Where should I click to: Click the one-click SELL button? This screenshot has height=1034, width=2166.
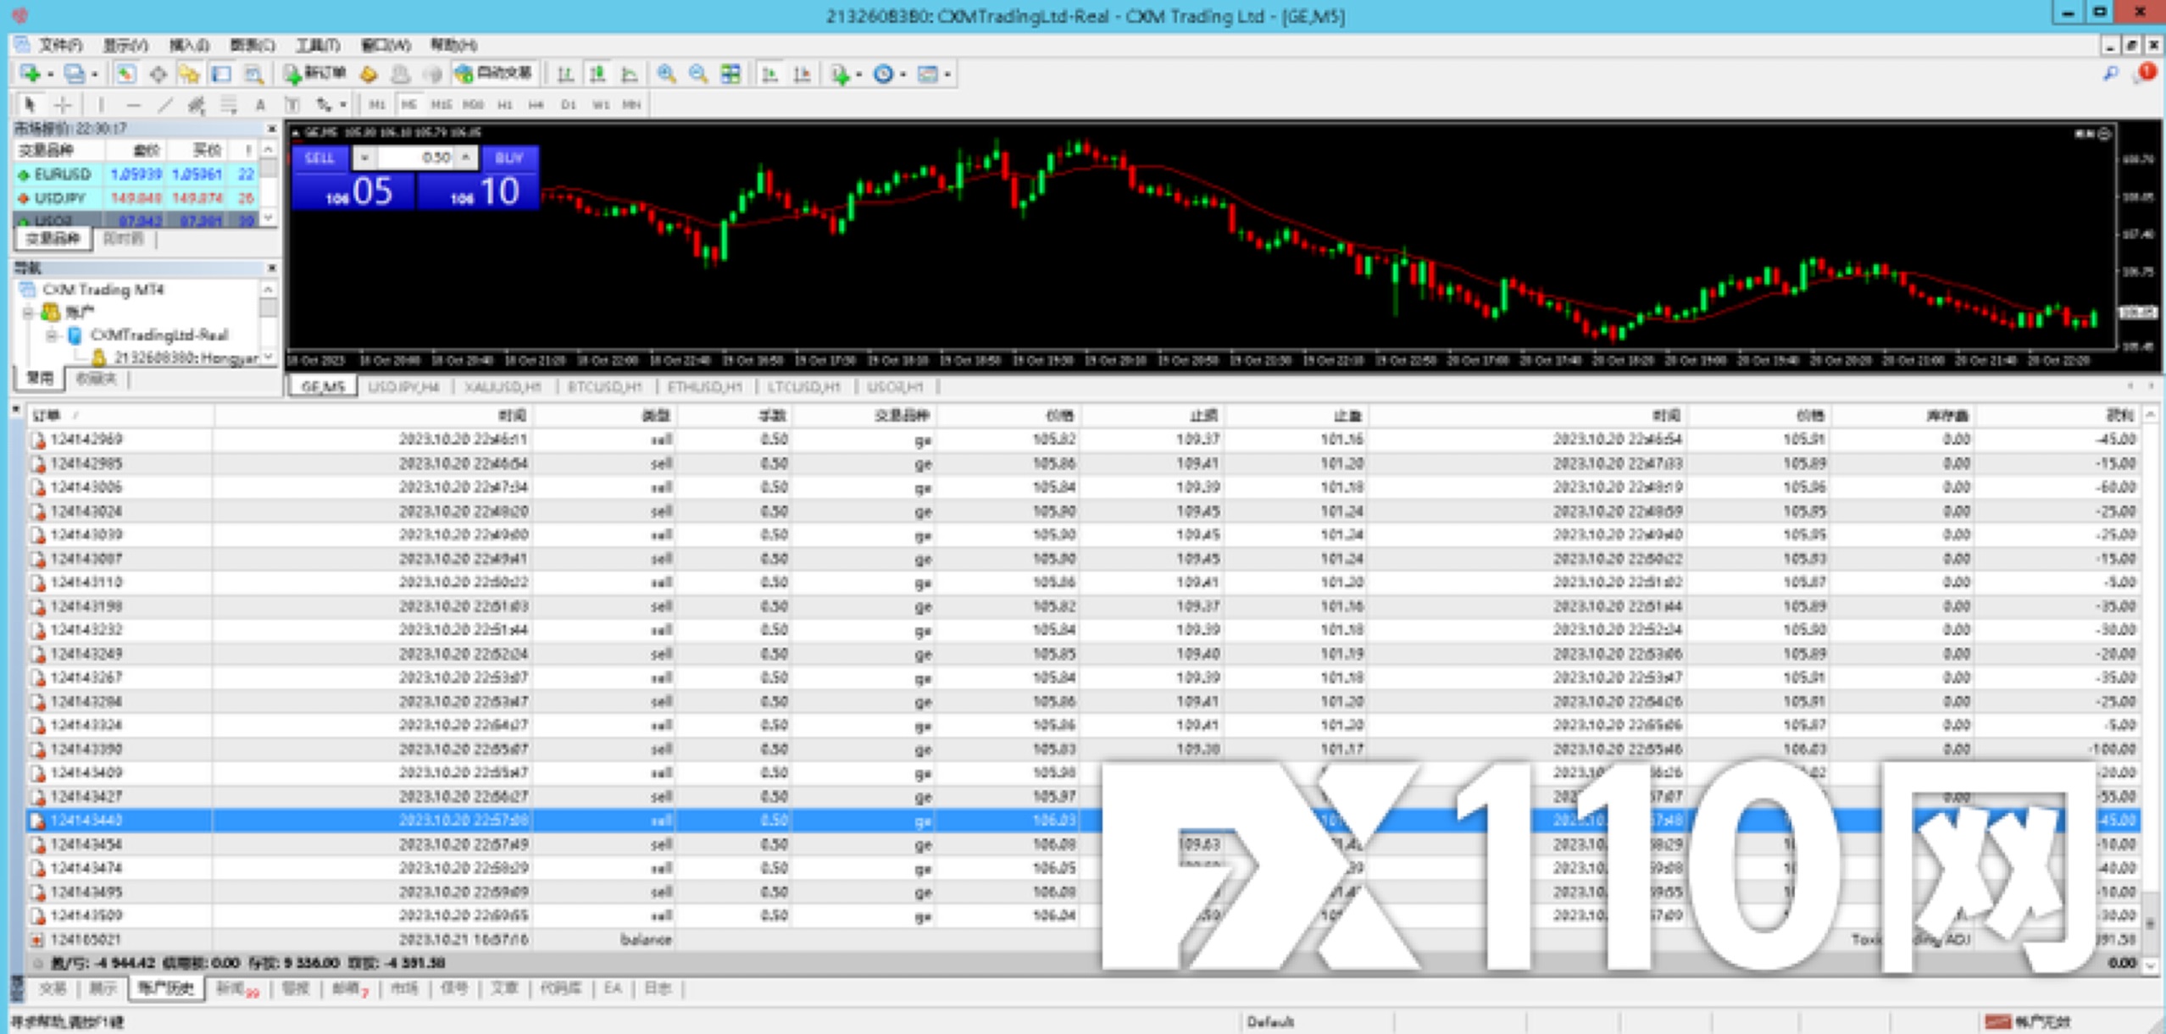click(x=319, y=158)
